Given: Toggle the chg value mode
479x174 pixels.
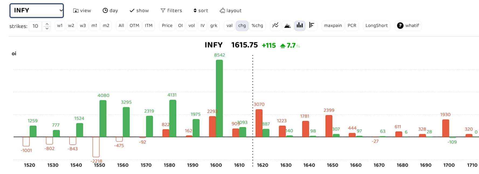Looking at the screenshot, I should click(242, 26).
